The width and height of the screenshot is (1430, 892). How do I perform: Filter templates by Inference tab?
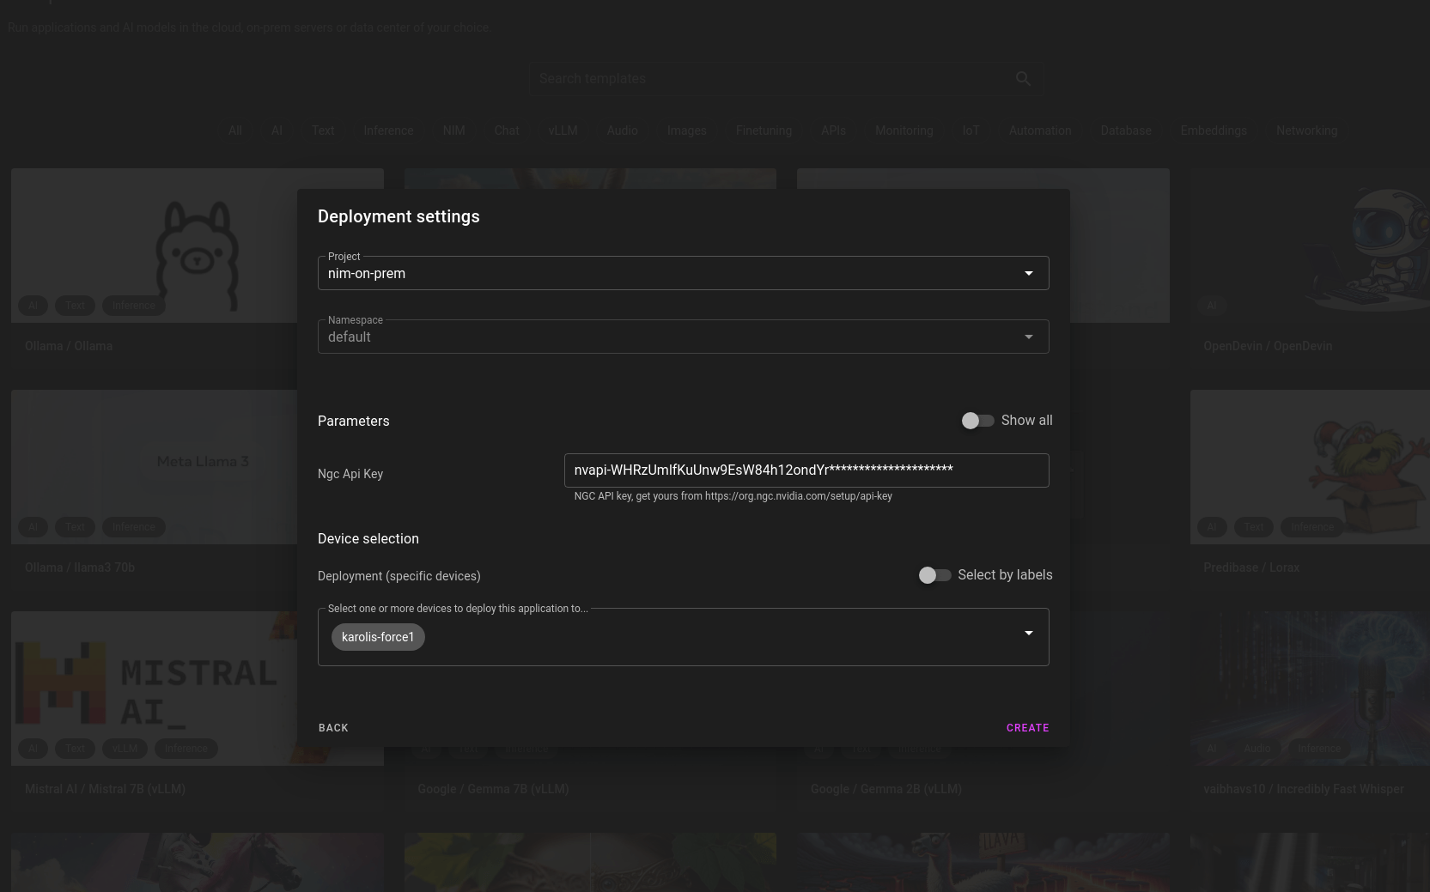(x=388, y=130)
